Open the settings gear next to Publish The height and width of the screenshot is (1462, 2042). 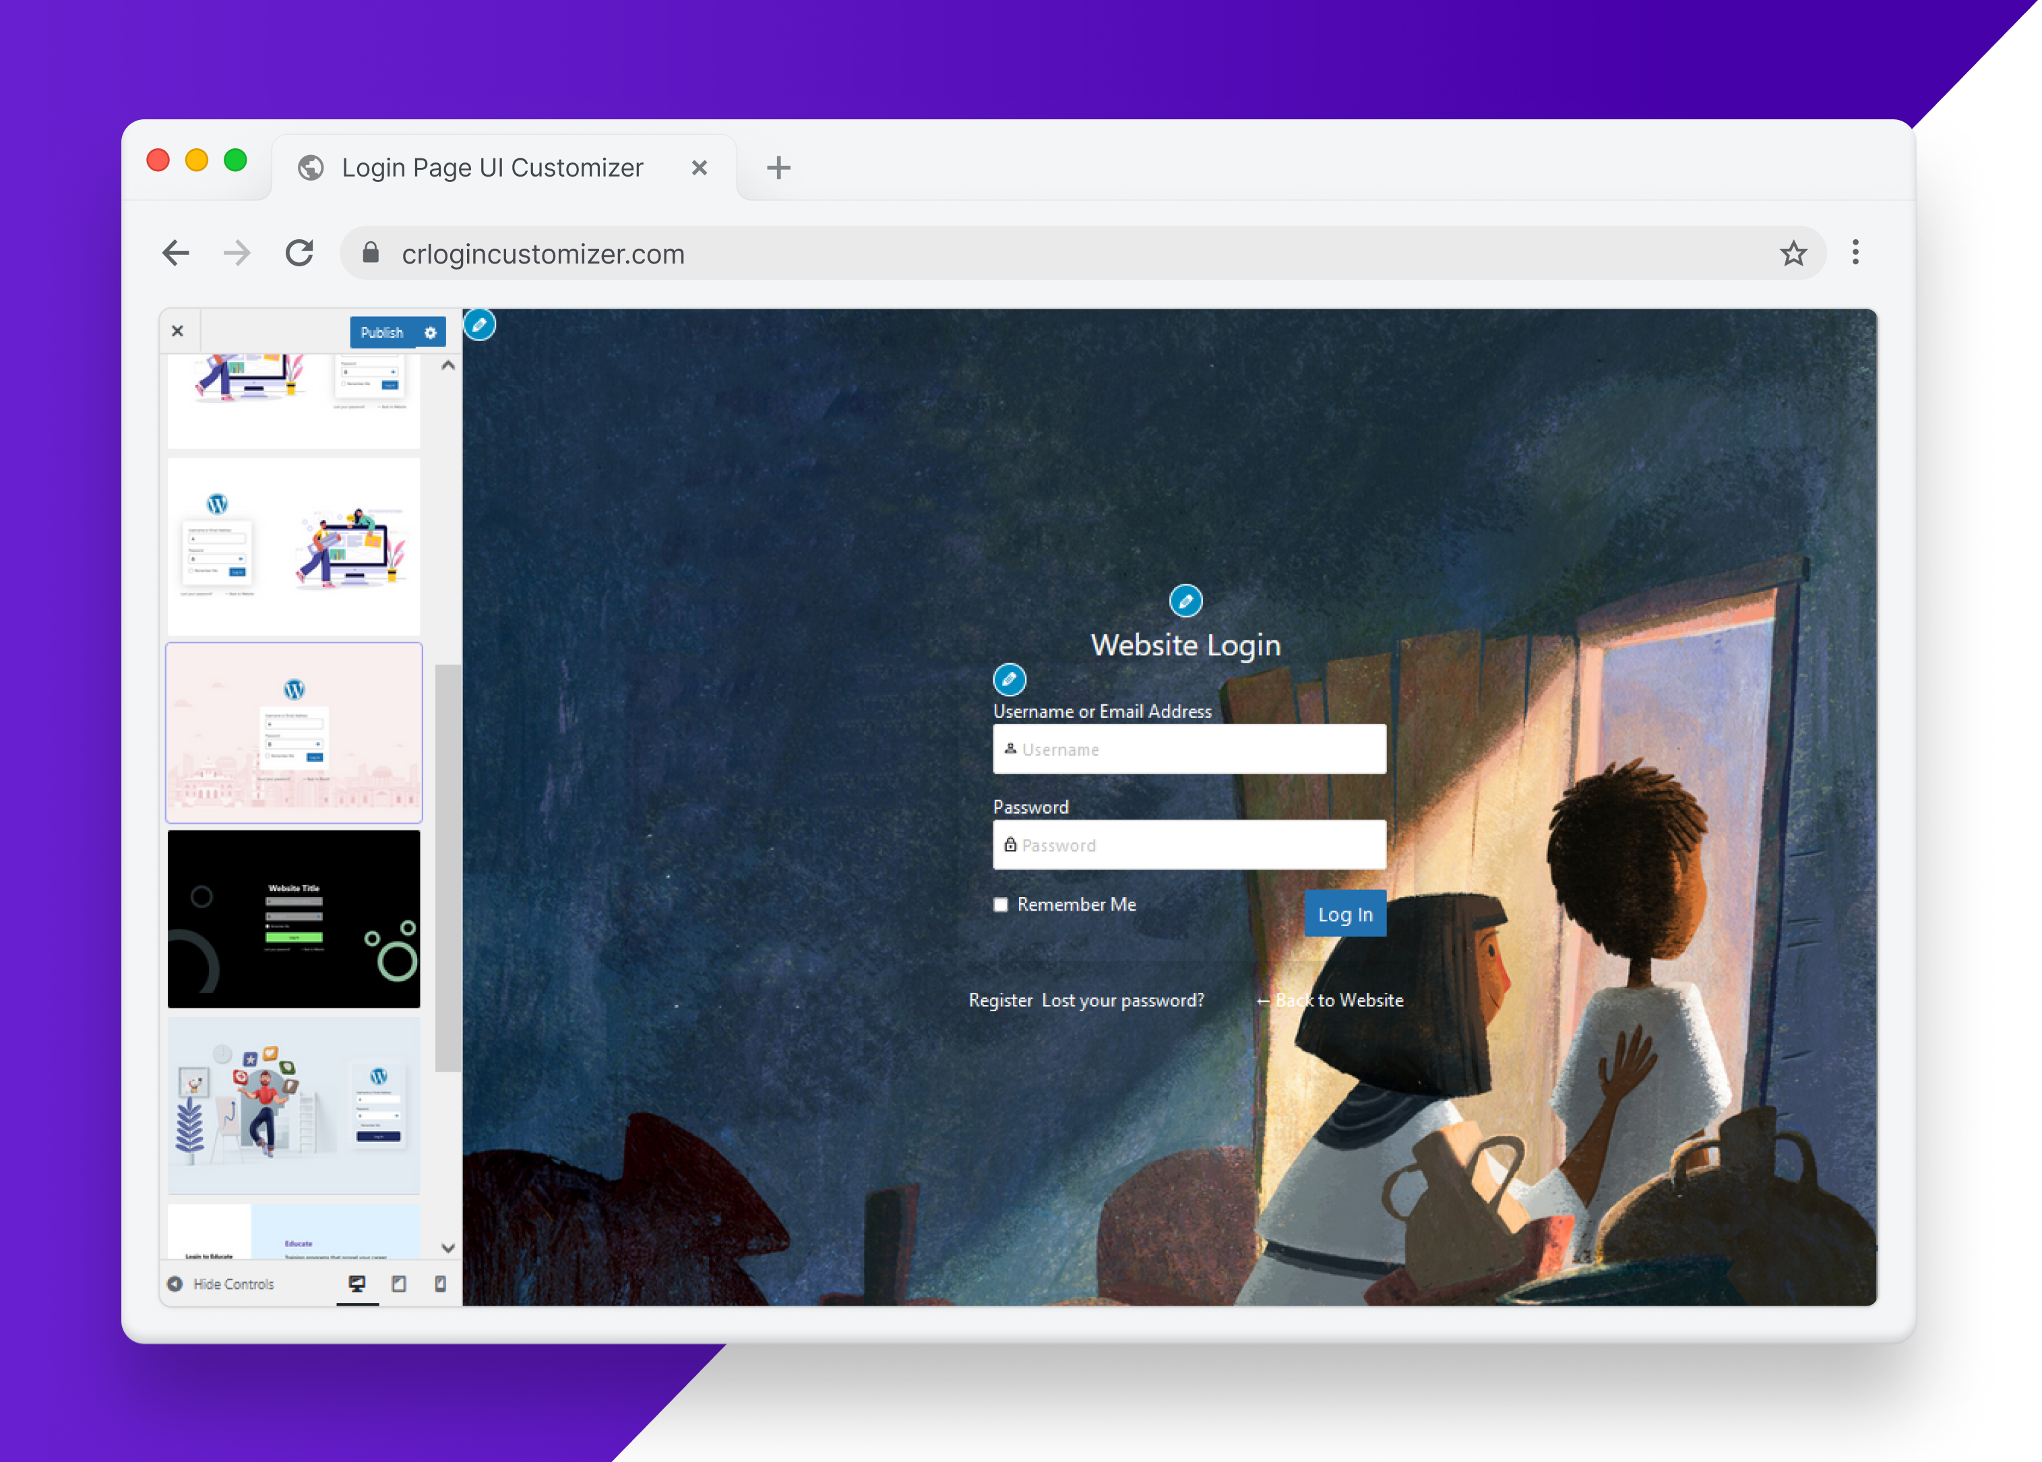[x=430, y=332]
